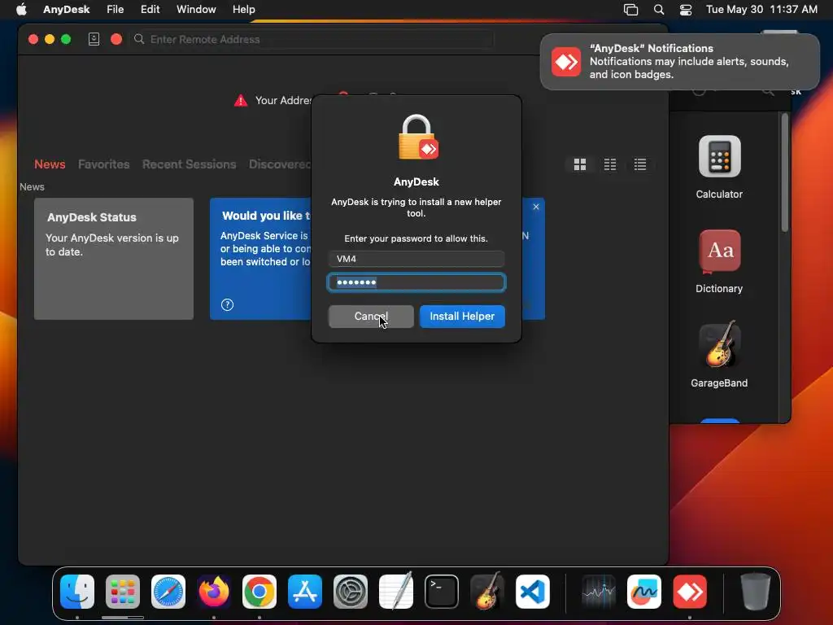Open the Edit menu
This screenshot has height=625, width=833.
click(150, 10)
